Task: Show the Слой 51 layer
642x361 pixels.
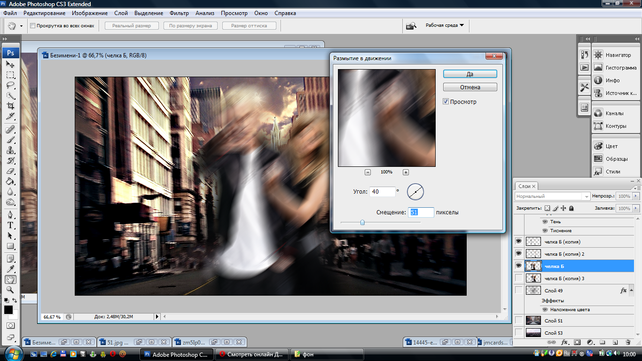Action: click(x=519, y=321)
